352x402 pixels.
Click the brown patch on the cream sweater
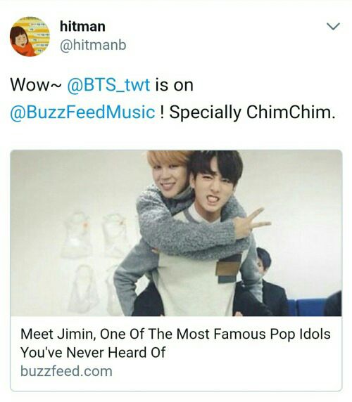(x=229, y=268)
